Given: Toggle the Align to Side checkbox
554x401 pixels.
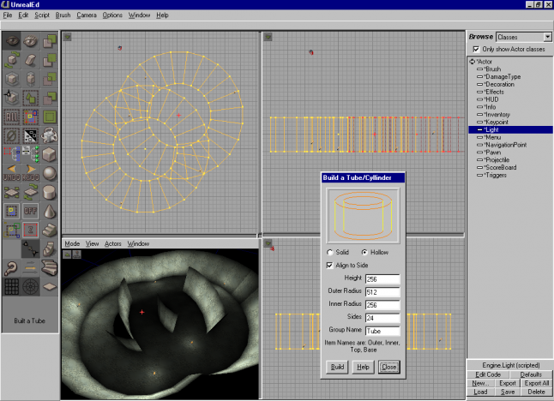Looking at the screenshot, I should (x=330, y=266).
